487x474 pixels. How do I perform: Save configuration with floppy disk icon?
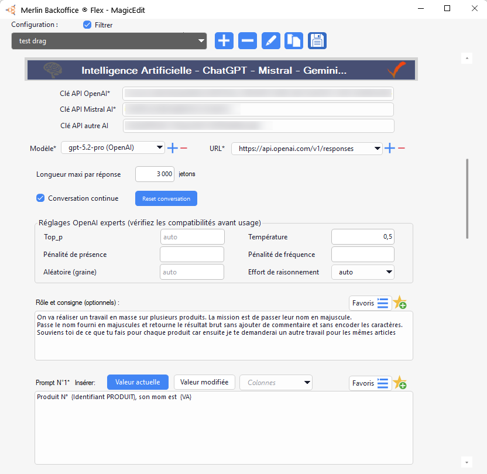click(x=317, y=40)
